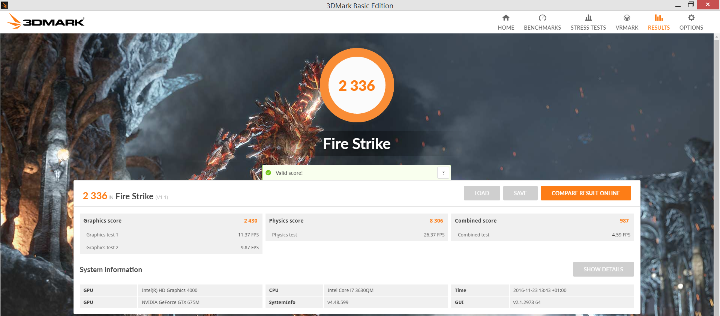The height and width of the screenshot is (316, 720).
Task: Click GUI version v2.1.2973 64
Action: coord(527,302)
